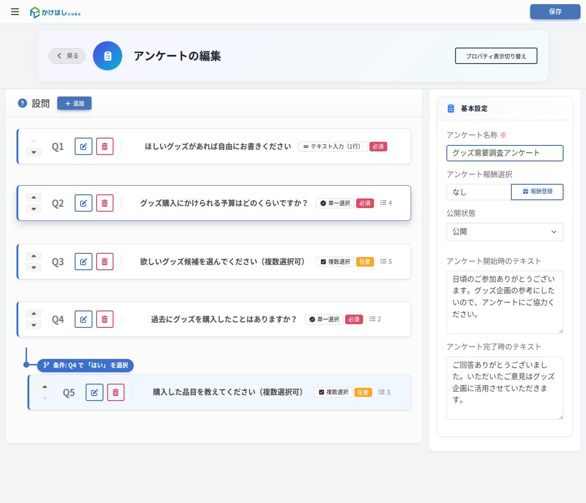The height and width of the screenshot is (503, 586).
Task: Click the Q2 必須 badge
Action: [x=365, y=203]
